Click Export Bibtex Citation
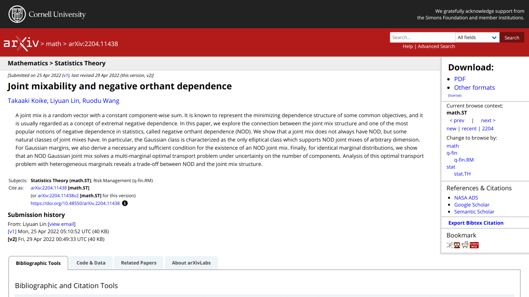The height and width of the screenshot is (297, 529). [476, 223]
